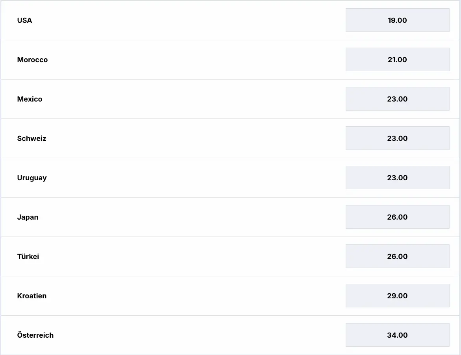Choose the 34.00 odds for Österreich
This screenshot has width=461, height=355.
[x=397, y=335]
